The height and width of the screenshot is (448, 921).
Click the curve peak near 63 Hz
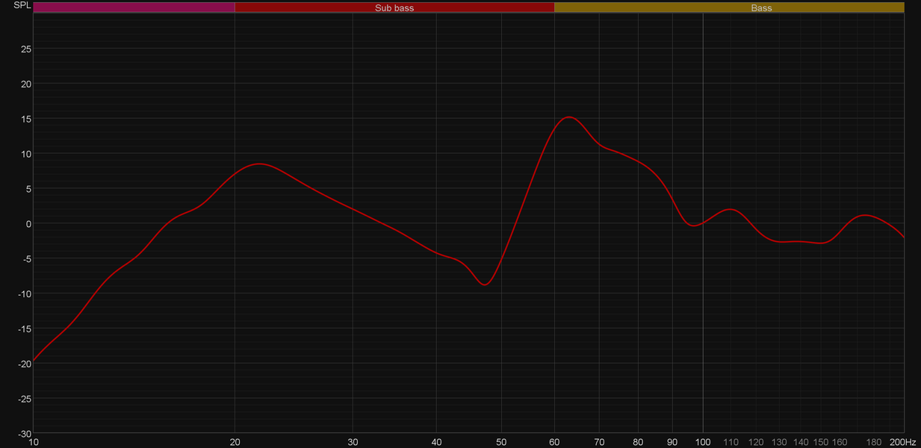569,117
